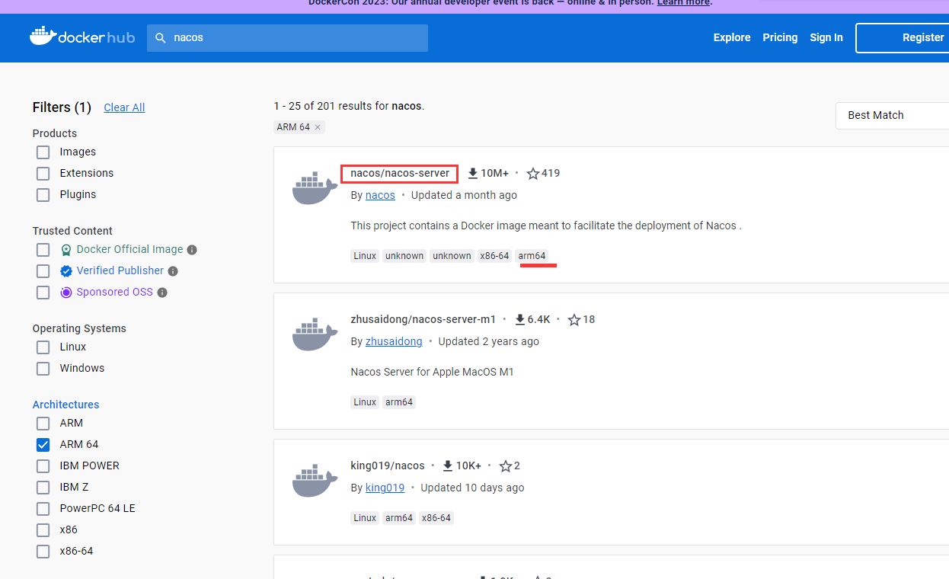
Task: Click the Trusted Content filter heading
Action: [72, 231]
